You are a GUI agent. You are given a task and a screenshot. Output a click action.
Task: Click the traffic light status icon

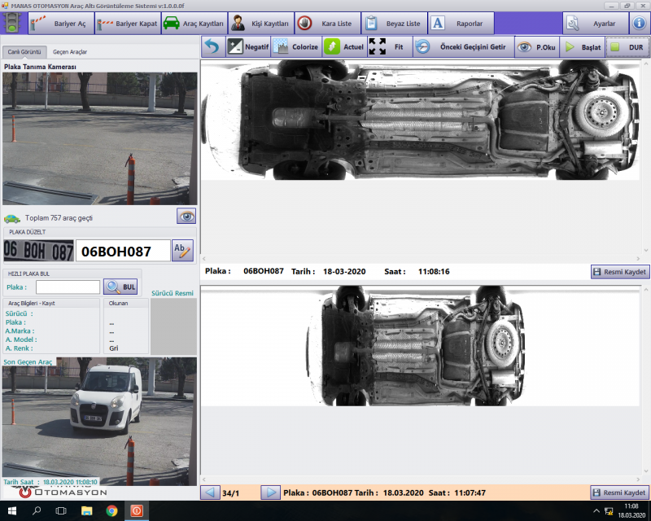click(12, 24)
